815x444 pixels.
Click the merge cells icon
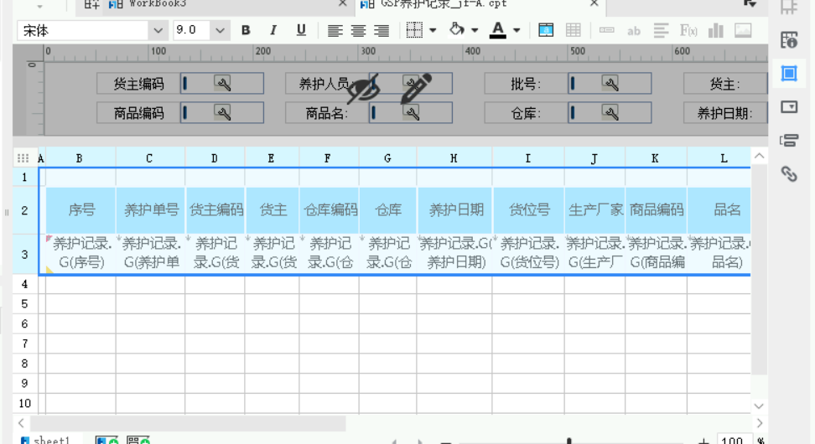(546, 30)
